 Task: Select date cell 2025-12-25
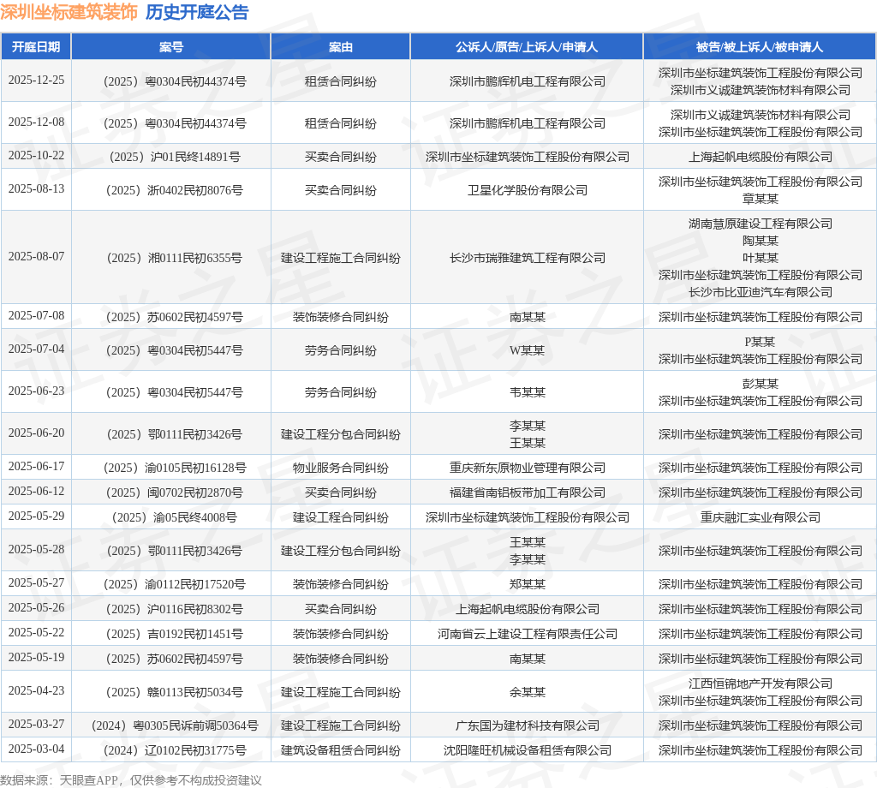(x=36, y=80)
